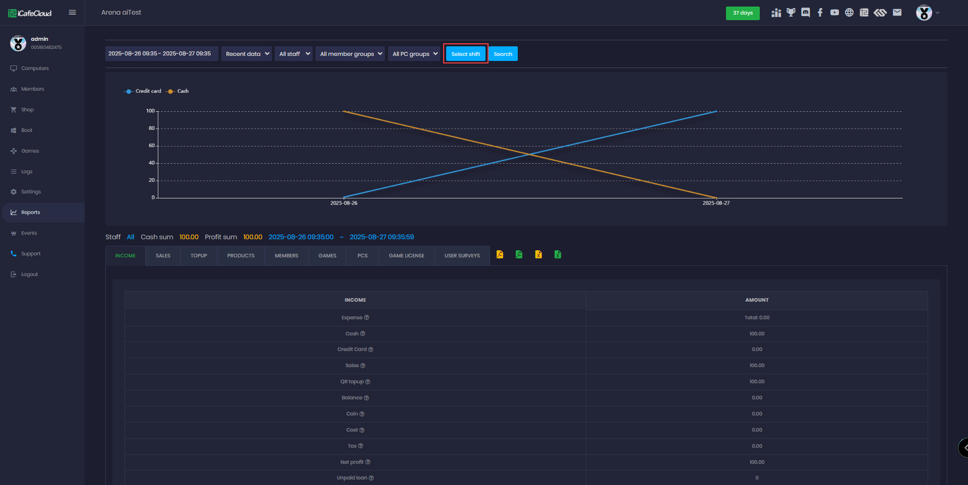The image size is (968, 485).
Task: Switch to the TOPUP tab
Action: click(199, 256)
